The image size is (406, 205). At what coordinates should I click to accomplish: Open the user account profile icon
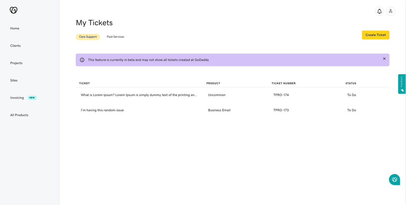pyautogui.click(x=391, y=11)
